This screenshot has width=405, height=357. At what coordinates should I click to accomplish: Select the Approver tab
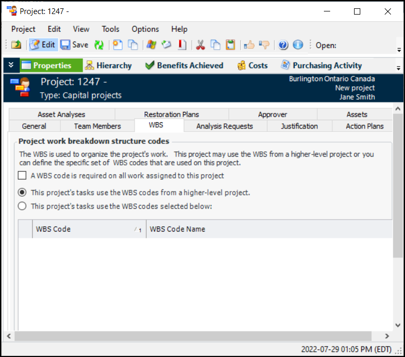click(x=272, y=114)
